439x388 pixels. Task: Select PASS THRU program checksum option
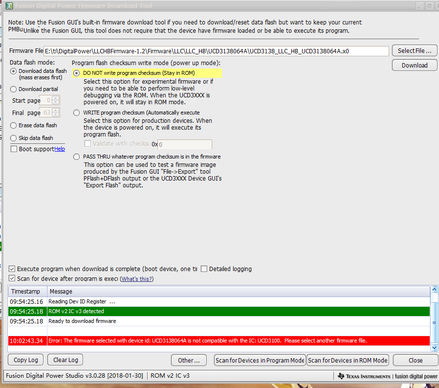tap(76, 157)
